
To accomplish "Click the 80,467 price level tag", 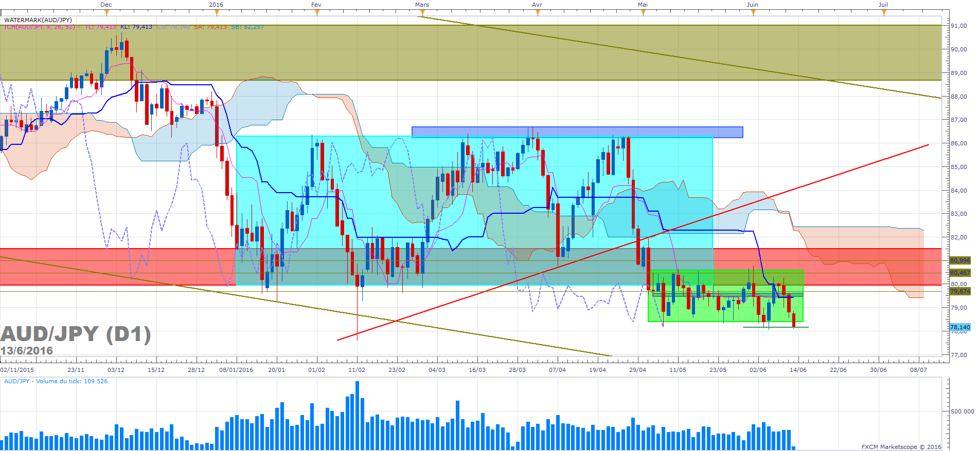I will [x=960, y=273].
